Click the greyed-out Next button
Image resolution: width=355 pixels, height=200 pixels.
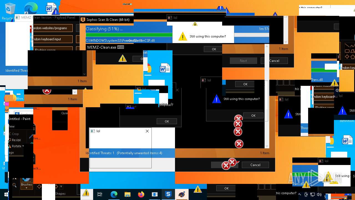pos(243,61)
